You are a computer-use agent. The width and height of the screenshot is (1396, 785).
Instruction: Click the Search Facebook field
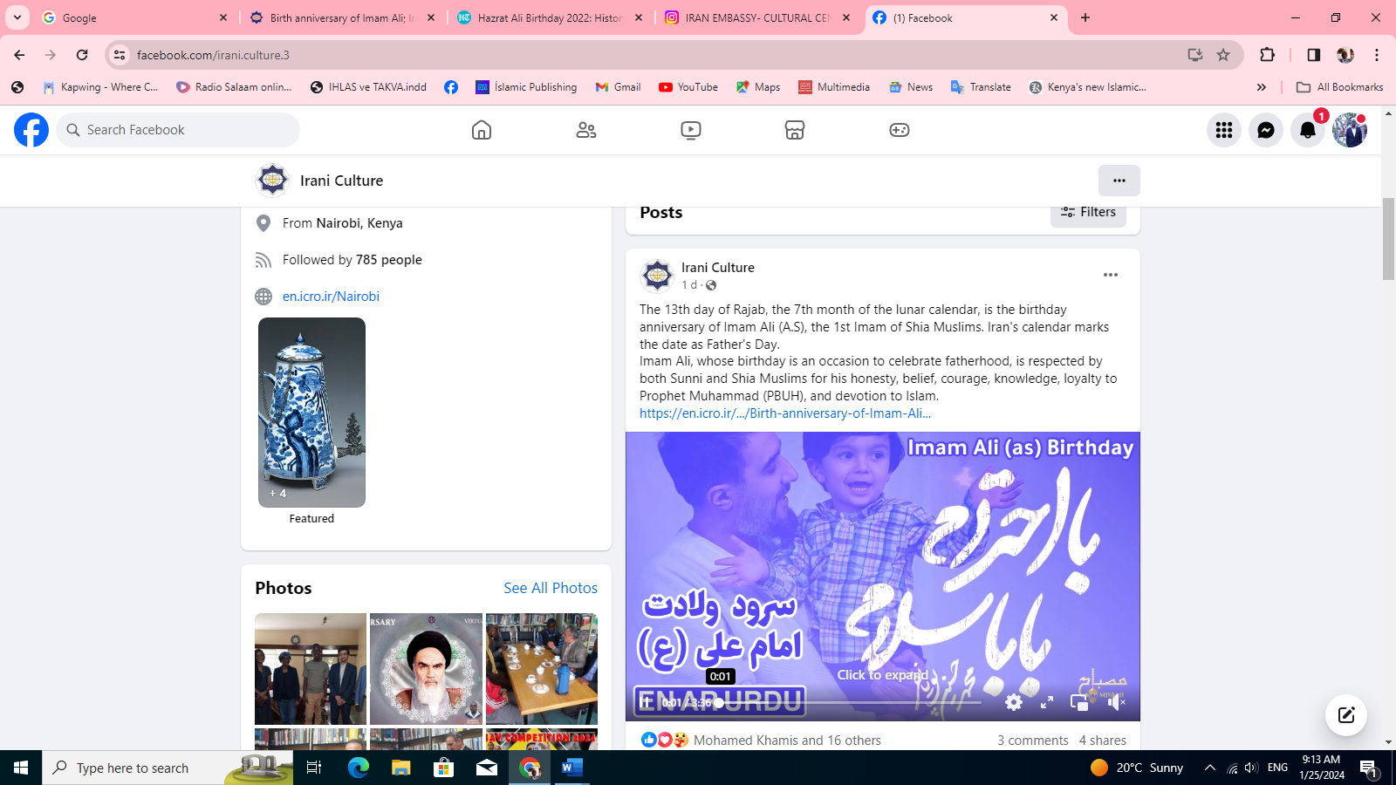pyautogui.click(x=178, y=130)
